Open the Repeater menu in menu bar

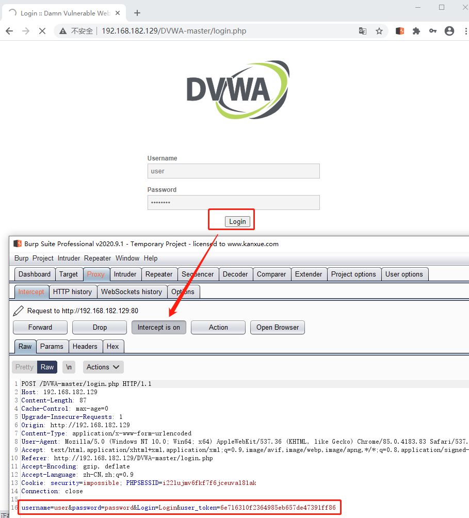[98, 258]
